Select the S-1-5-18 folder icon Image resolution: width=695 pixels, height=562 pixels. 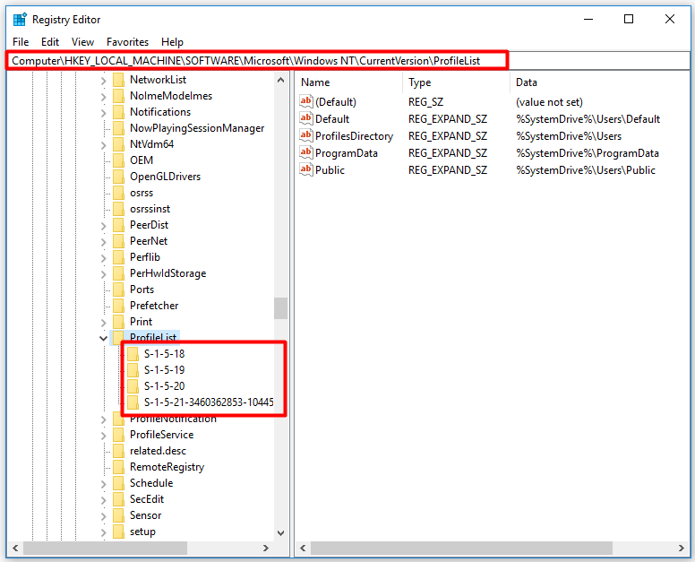pyautogui.click(x=133, y=354)
